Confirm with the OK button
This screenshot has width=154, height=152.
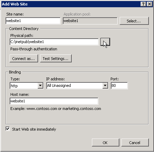click(105, 143)
